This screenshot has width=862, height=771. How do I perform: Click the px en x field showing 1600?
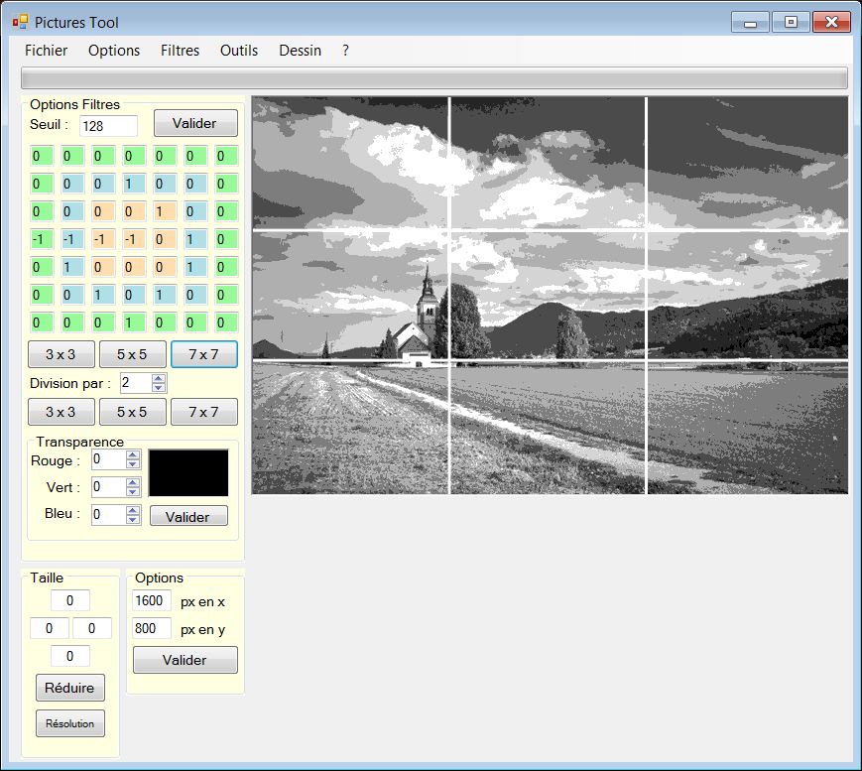[x=151, y=600]
